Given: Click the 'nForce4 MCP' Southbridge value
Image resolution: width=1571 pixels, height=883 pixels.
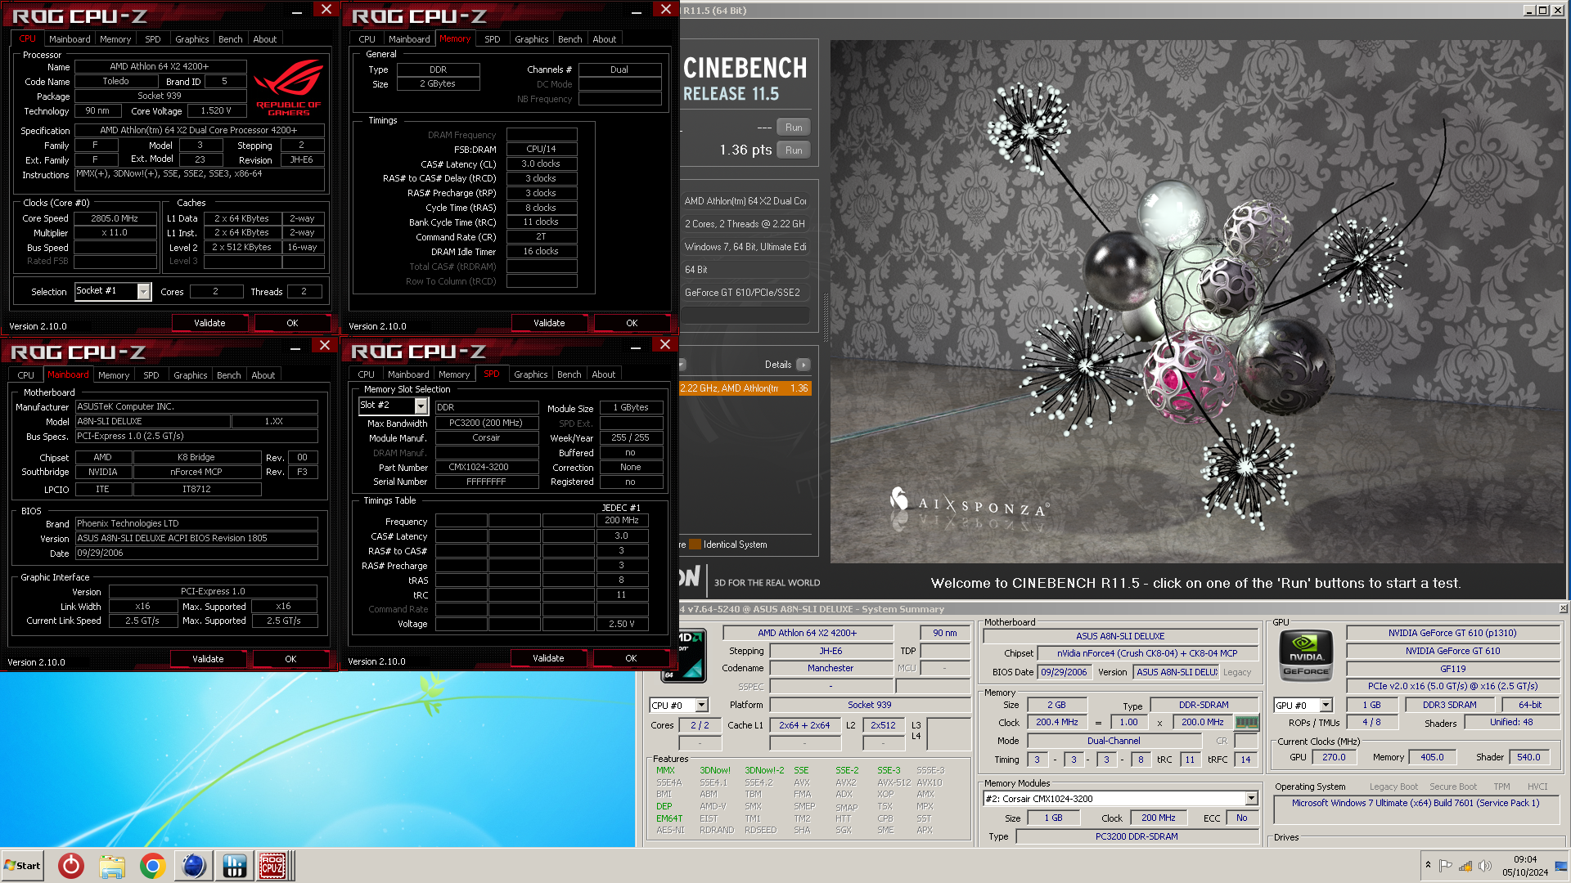Looking at the screenshot, I should click(196, 472).
